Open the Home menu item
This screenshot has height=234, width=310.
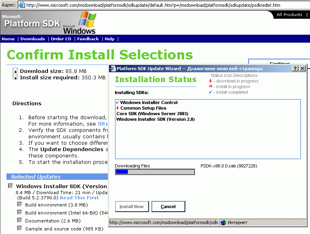pyautogui.click(x=8, y=39)
